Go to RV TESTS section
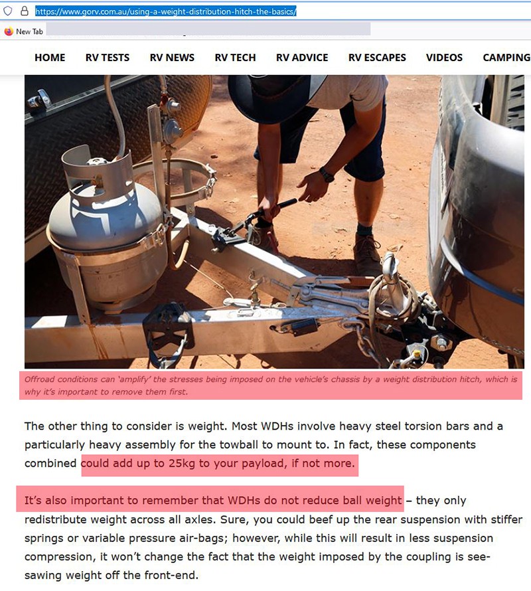Image resolution: width=531 pixels, height=591 pixels. point(108,58)
